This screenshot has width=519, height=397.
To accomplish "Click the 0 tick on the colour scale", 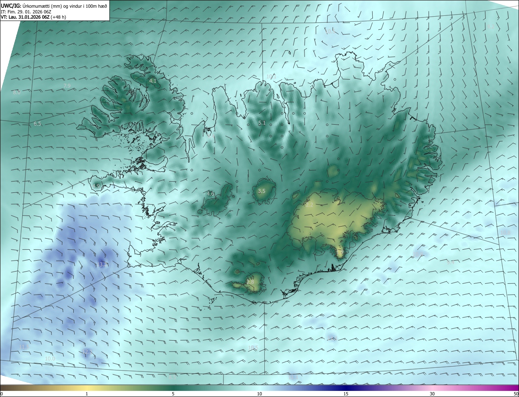I will pyautogui.click(x=2, y=394).
